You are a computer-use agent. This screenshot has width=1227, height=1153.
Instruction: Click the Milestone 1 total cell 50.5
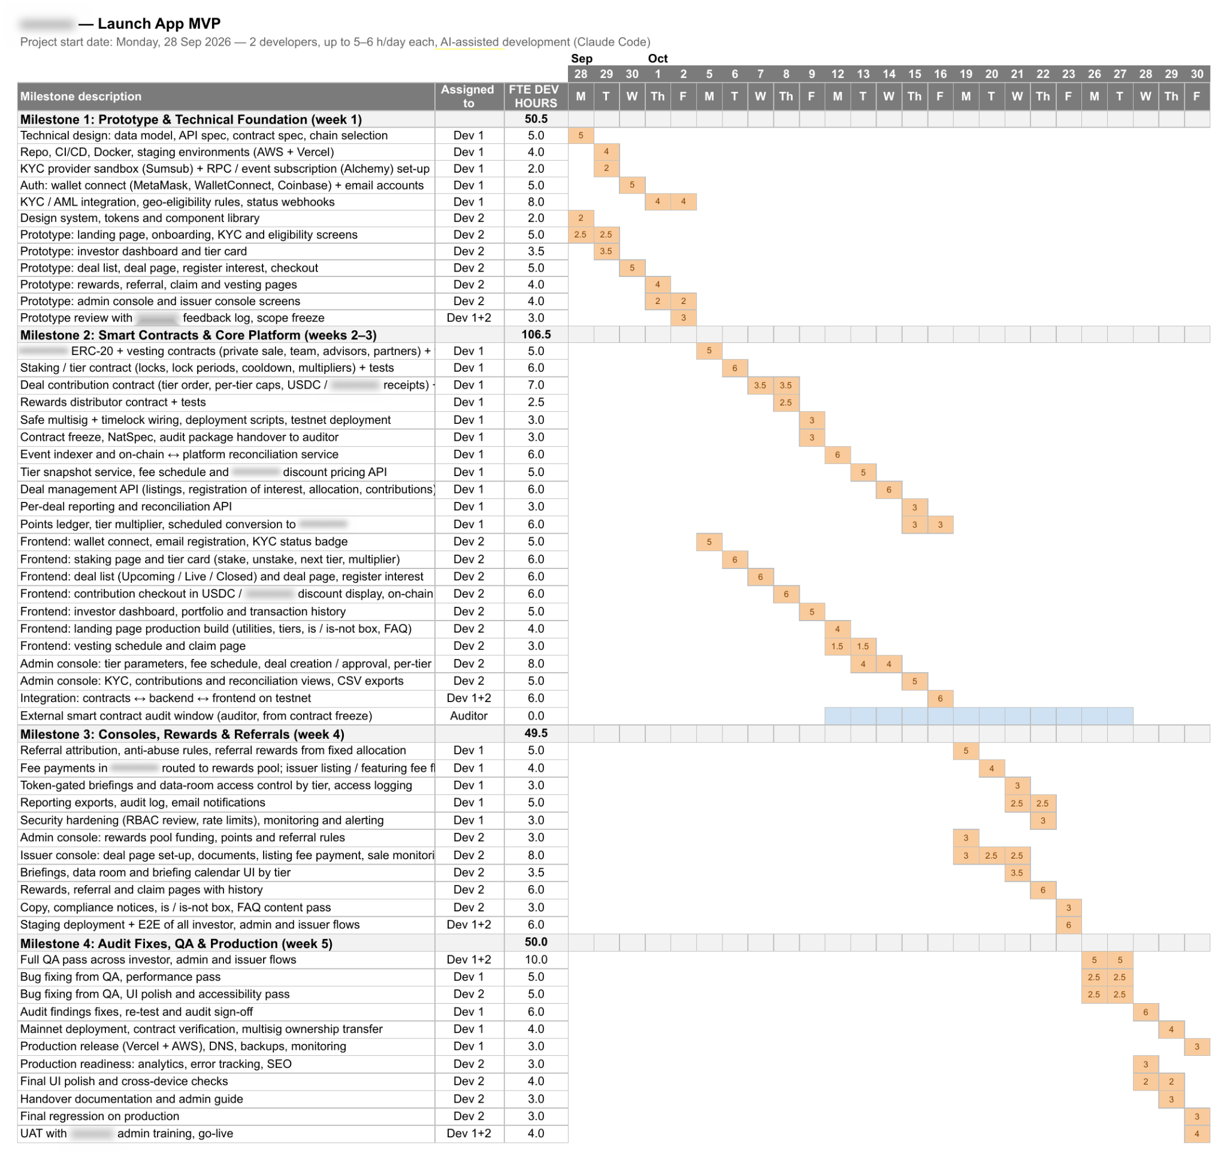[535, 119]
